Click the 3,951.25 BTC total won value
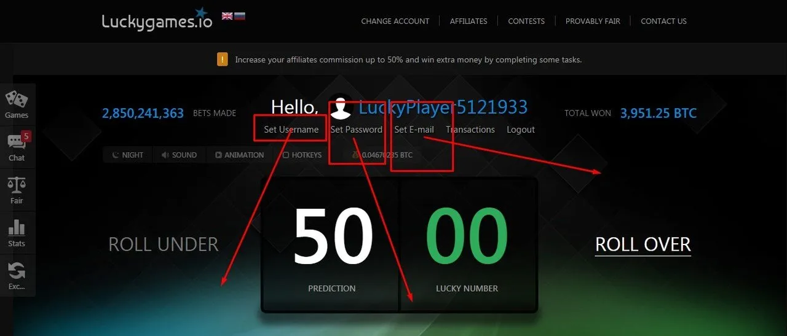 click(x=658, y=113)
